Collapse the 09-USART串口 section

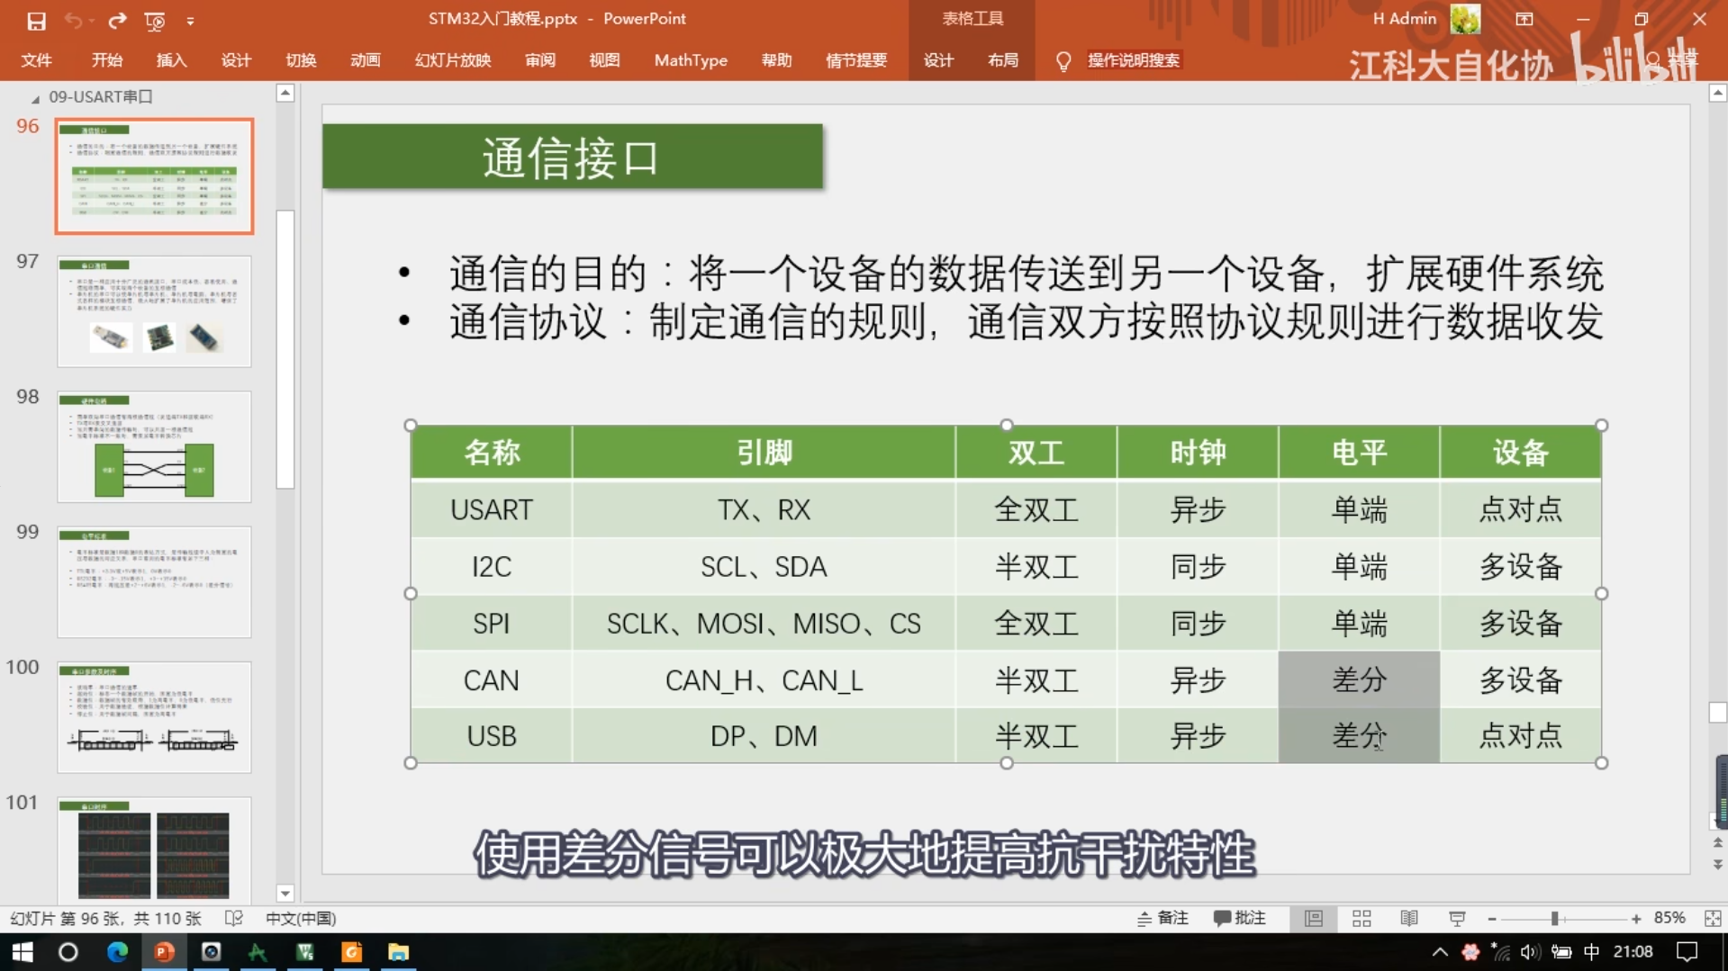pos(35,97)
